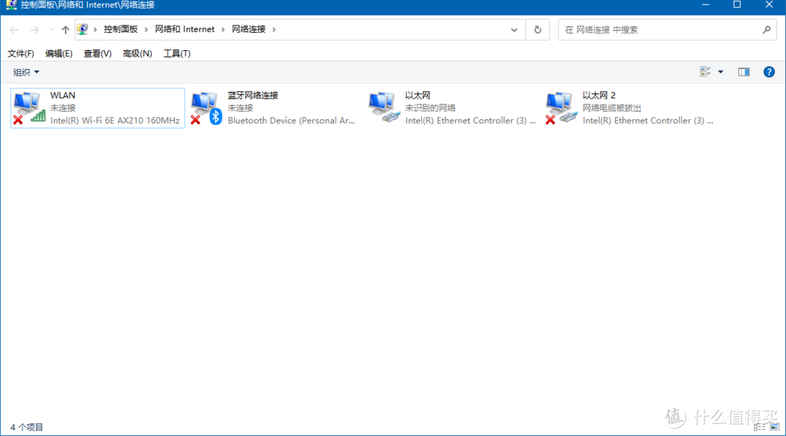Click the change view icon near top right
This screenshot has height=436, width=786.
point(704,71)
